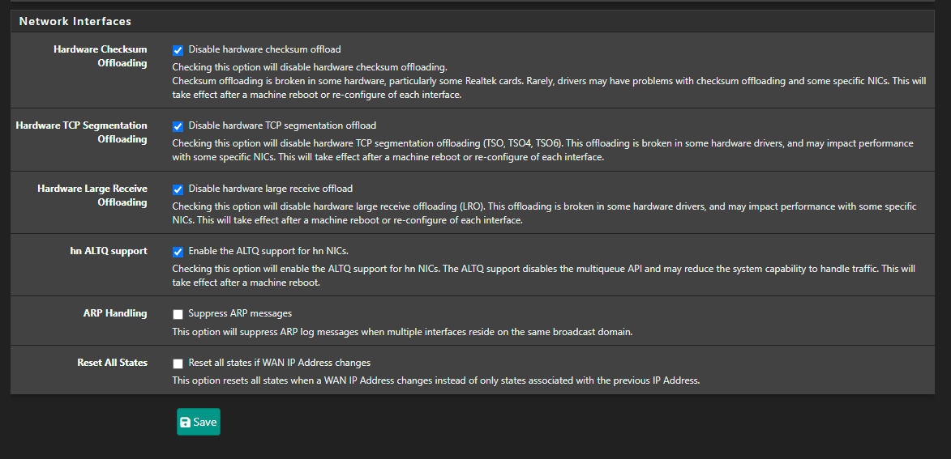The height and width of the screenshot is (459, 951).
Task: Click the floppy disk icon on Save
Action: (x=186, y=422)
